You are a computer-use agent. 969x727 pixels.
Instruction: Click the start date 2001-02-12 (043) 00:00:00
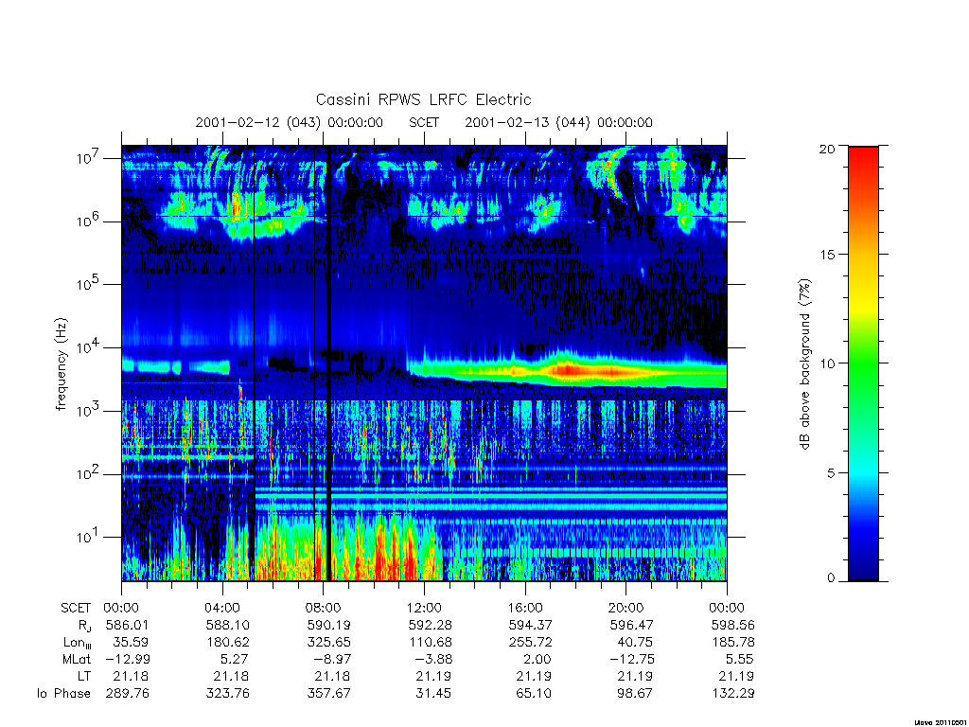click(x=290, y=122)
